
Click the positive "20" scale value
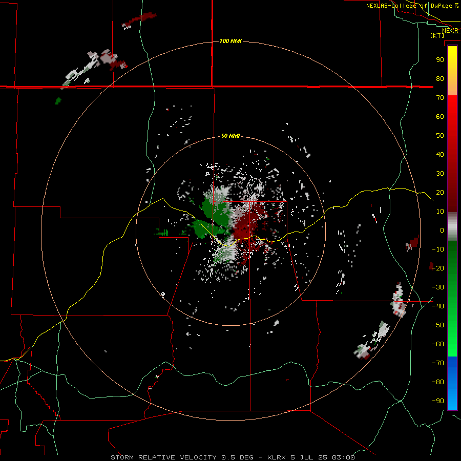tap(440, 193)
